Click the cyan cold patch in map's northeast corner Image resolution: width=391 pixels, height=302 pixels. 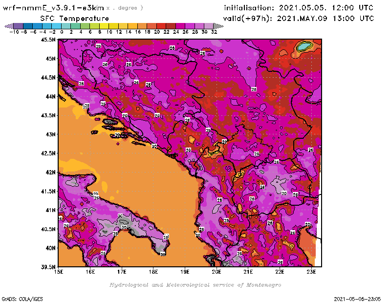coord(304,46)
